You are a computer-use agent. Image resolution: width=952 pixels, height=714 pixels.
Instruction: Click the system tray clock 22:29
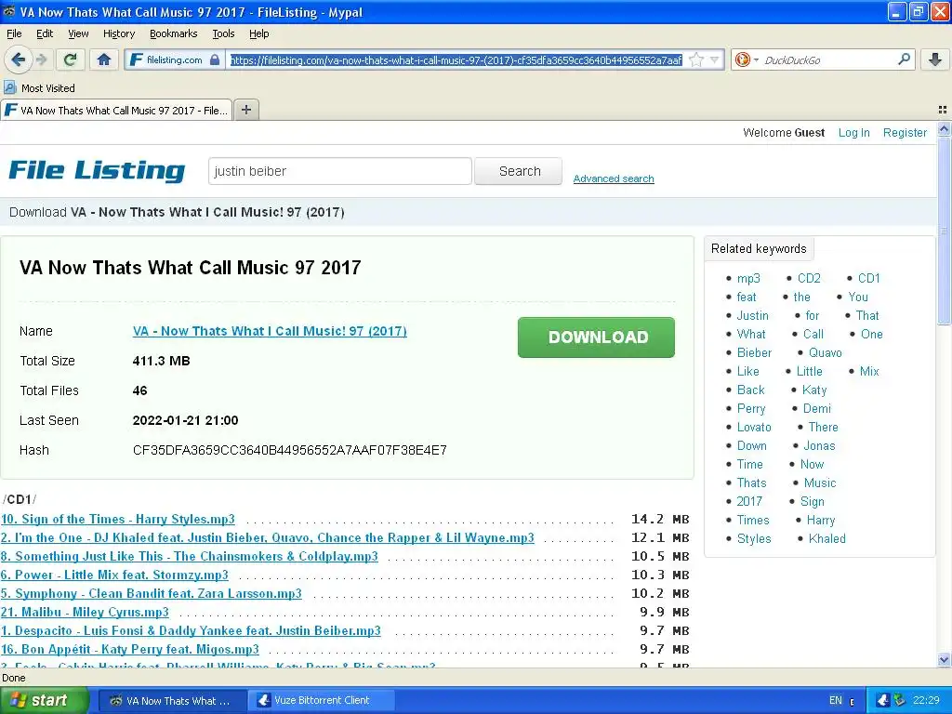(925, 700)
